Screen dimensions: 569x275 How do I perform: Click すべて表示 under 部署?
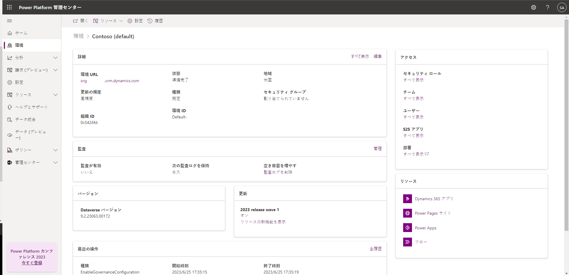point(416,154)
